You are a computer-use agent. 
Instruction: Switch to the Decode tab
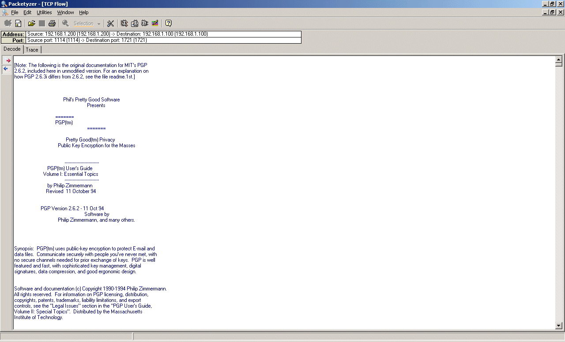(12, 49)
